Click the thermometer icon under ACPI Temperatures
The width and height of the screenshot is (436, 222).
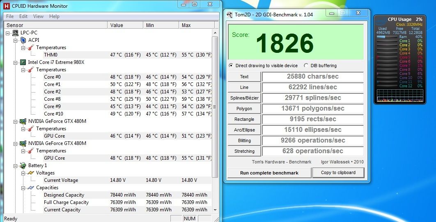pyautogui.click(x=31, y=48)
